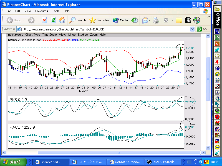Open the Back button history dropdown arrow
Viewport: 222px width, 166px height.
[24, 20]
